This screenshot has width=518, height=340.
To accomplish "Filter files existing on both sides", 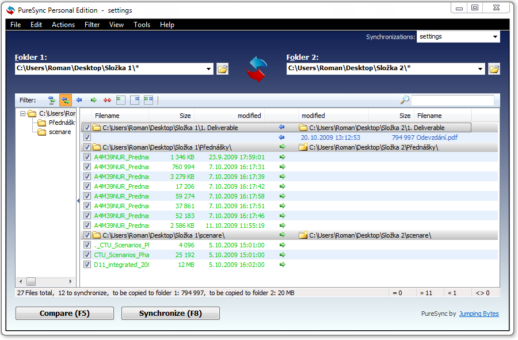I will tap(148, 100).
